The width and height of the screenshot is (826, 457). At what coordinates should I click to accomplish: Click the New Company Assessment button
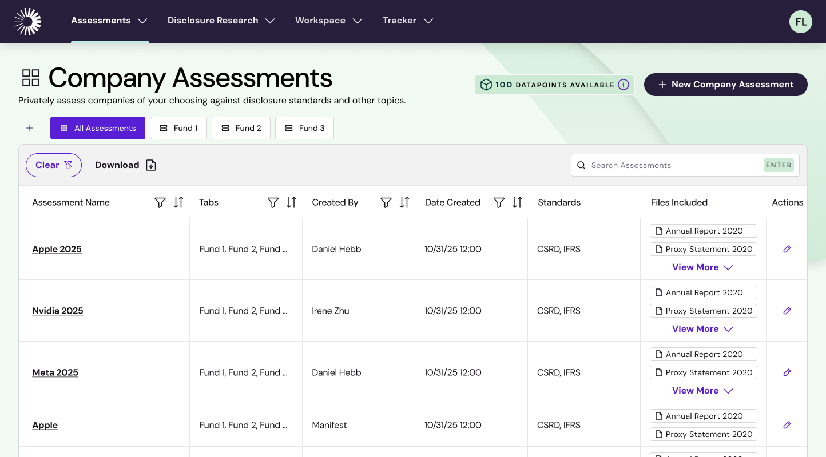(725, 84)
